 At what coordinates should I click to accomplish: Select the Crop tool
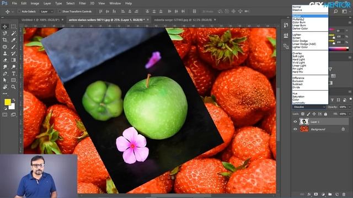pyautogui.click(x=5, y=40)
